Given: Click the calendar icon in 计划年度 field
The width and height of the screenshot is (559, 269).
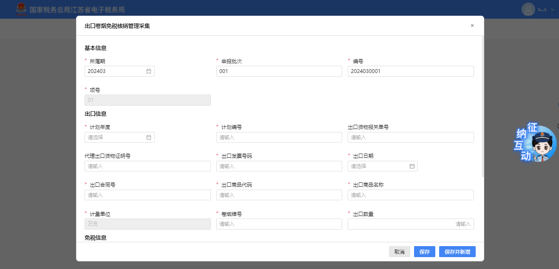Looking at the screenshot, I should pos(149,137).
